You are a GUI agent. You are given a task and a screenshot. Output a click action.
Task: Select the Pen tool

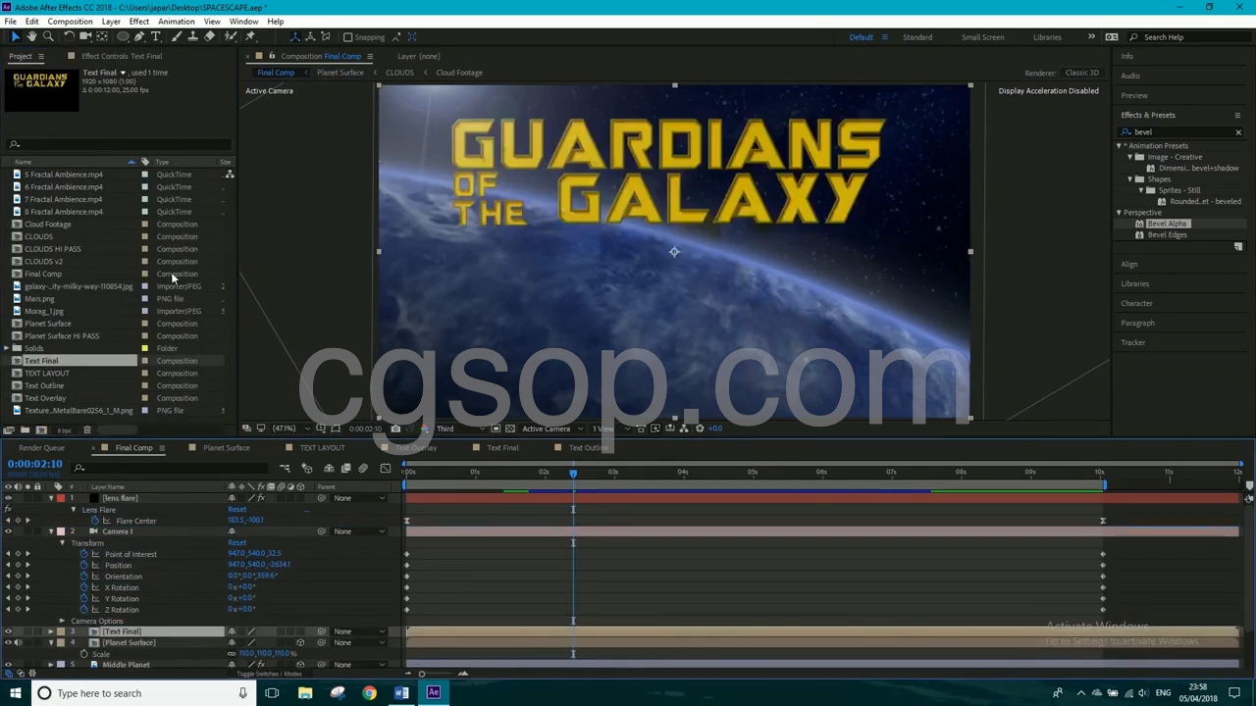pyautogui.click(x=139, y=37)
